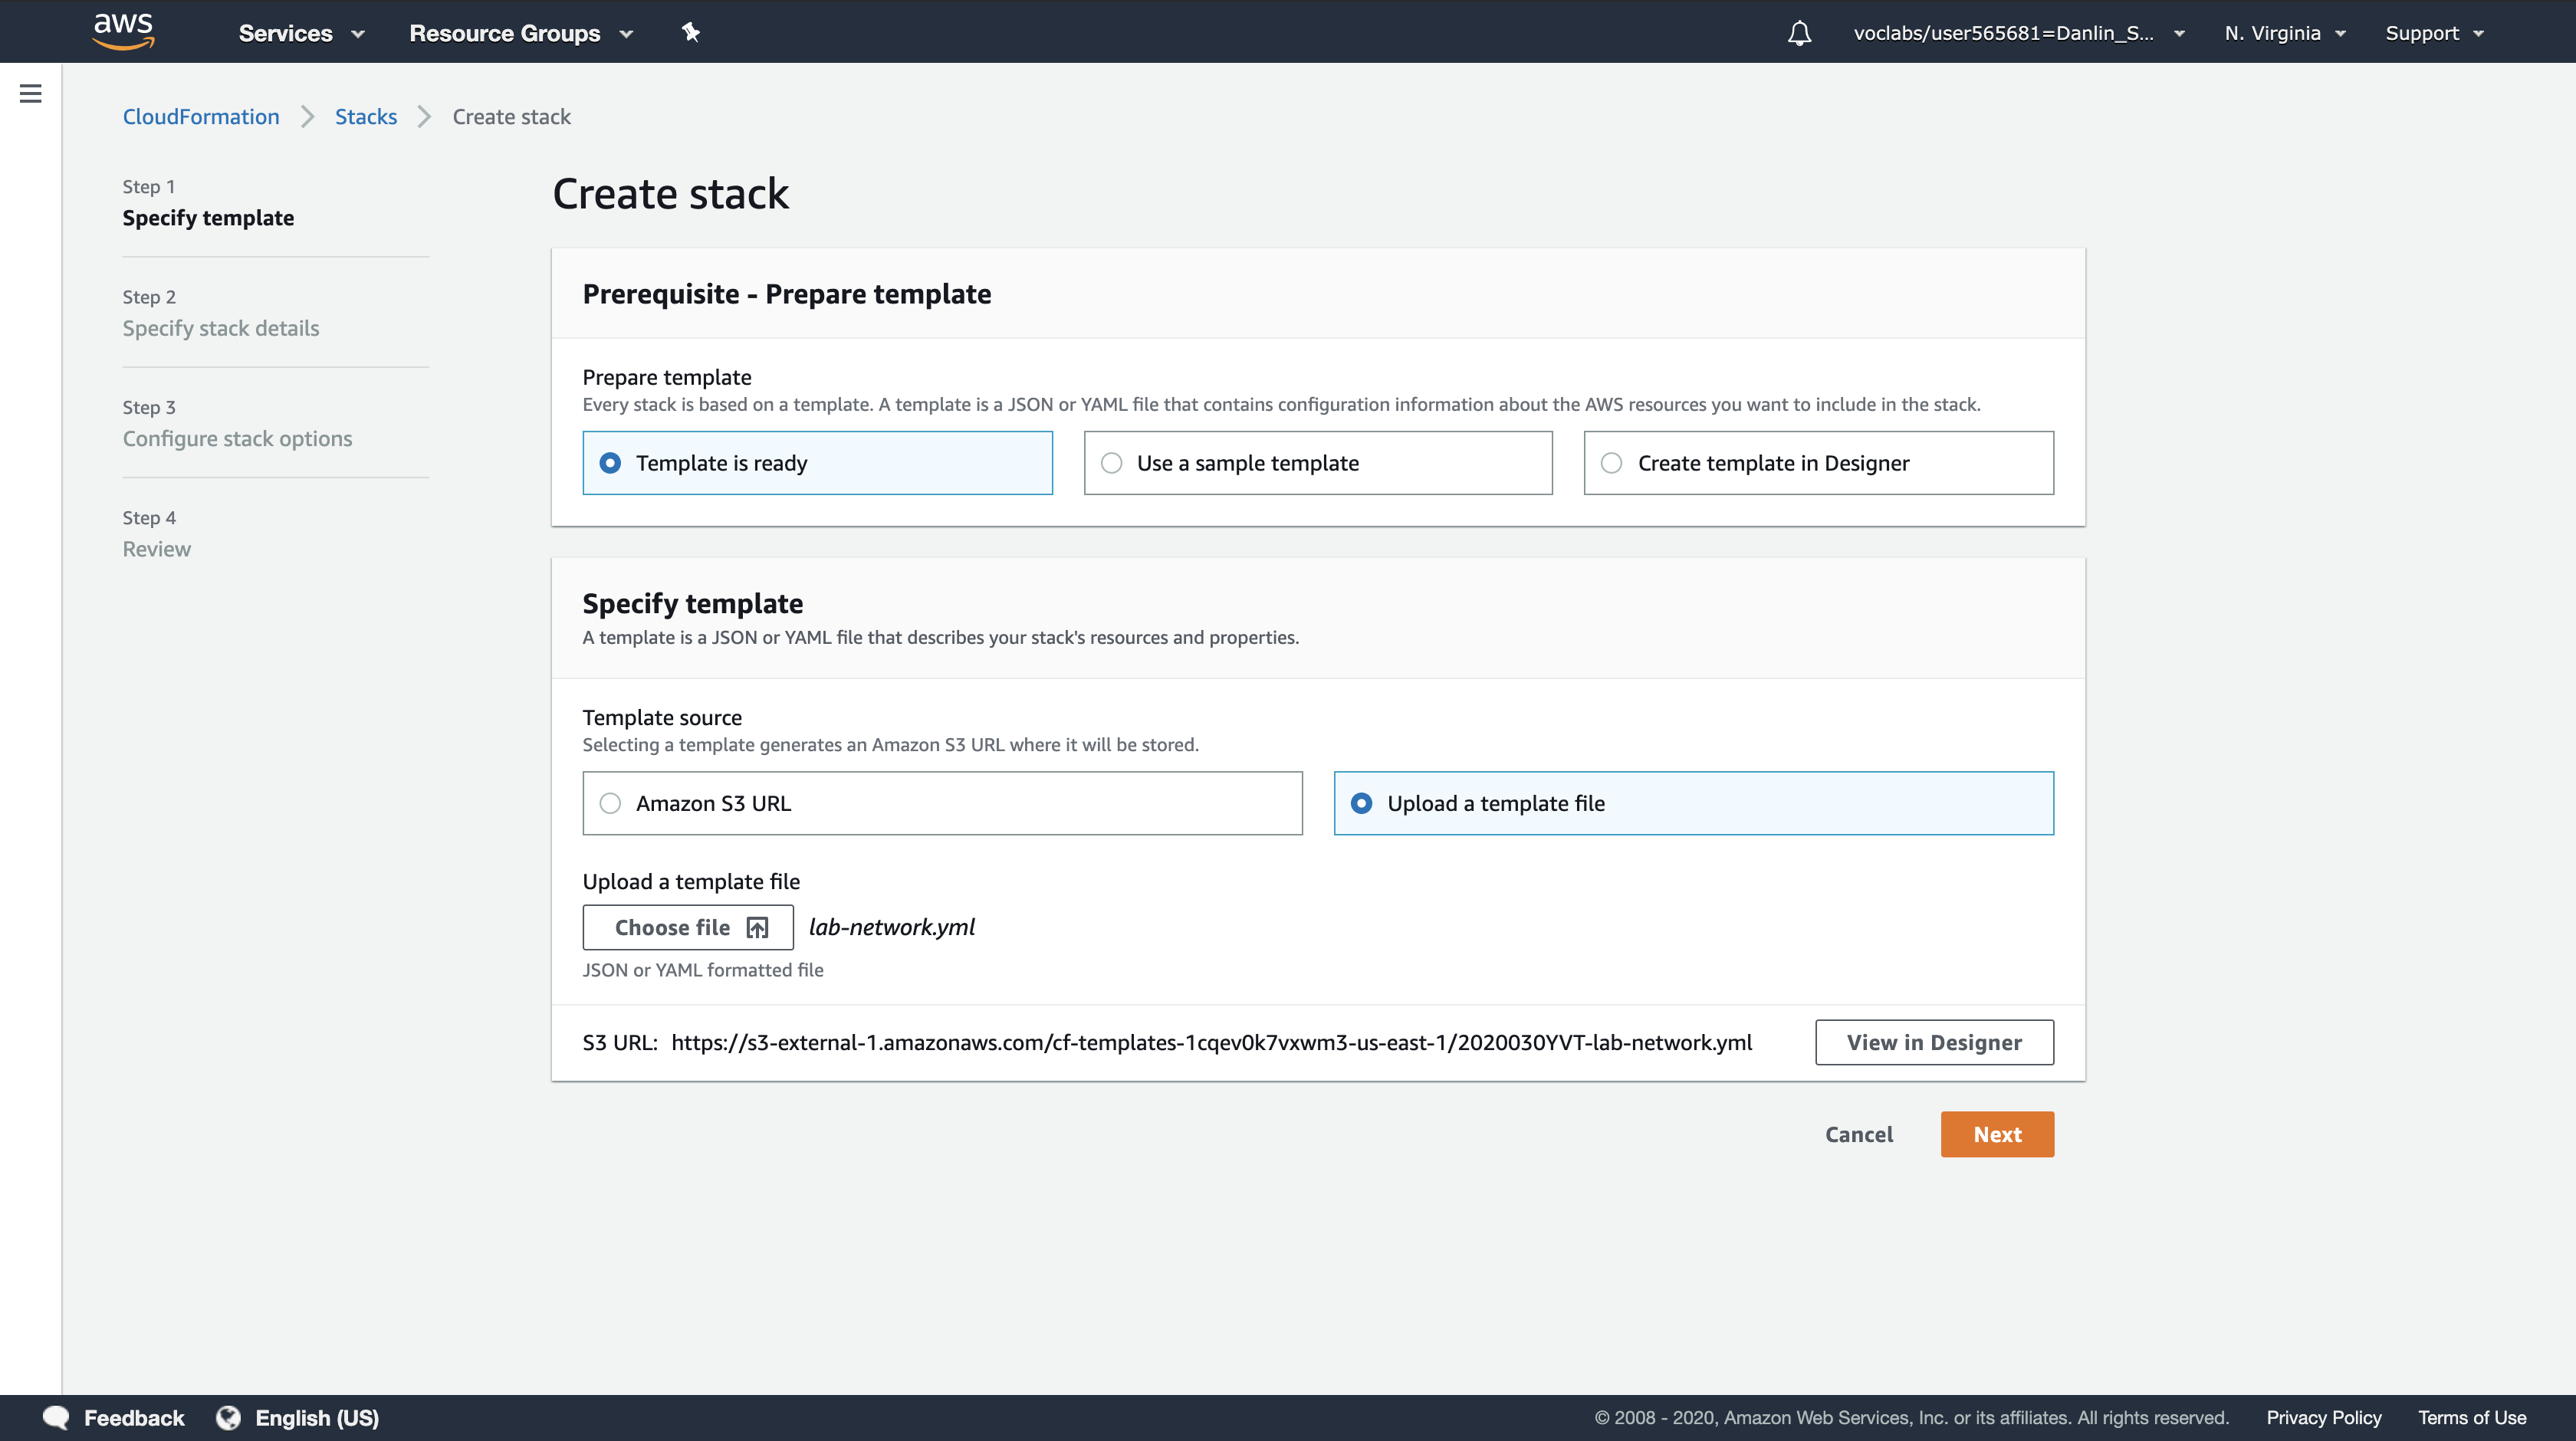Screen dimensions: 2576x1441
Task: Click breadcrumb chevron after CloudFormation
Action: [x=307, y=117]
